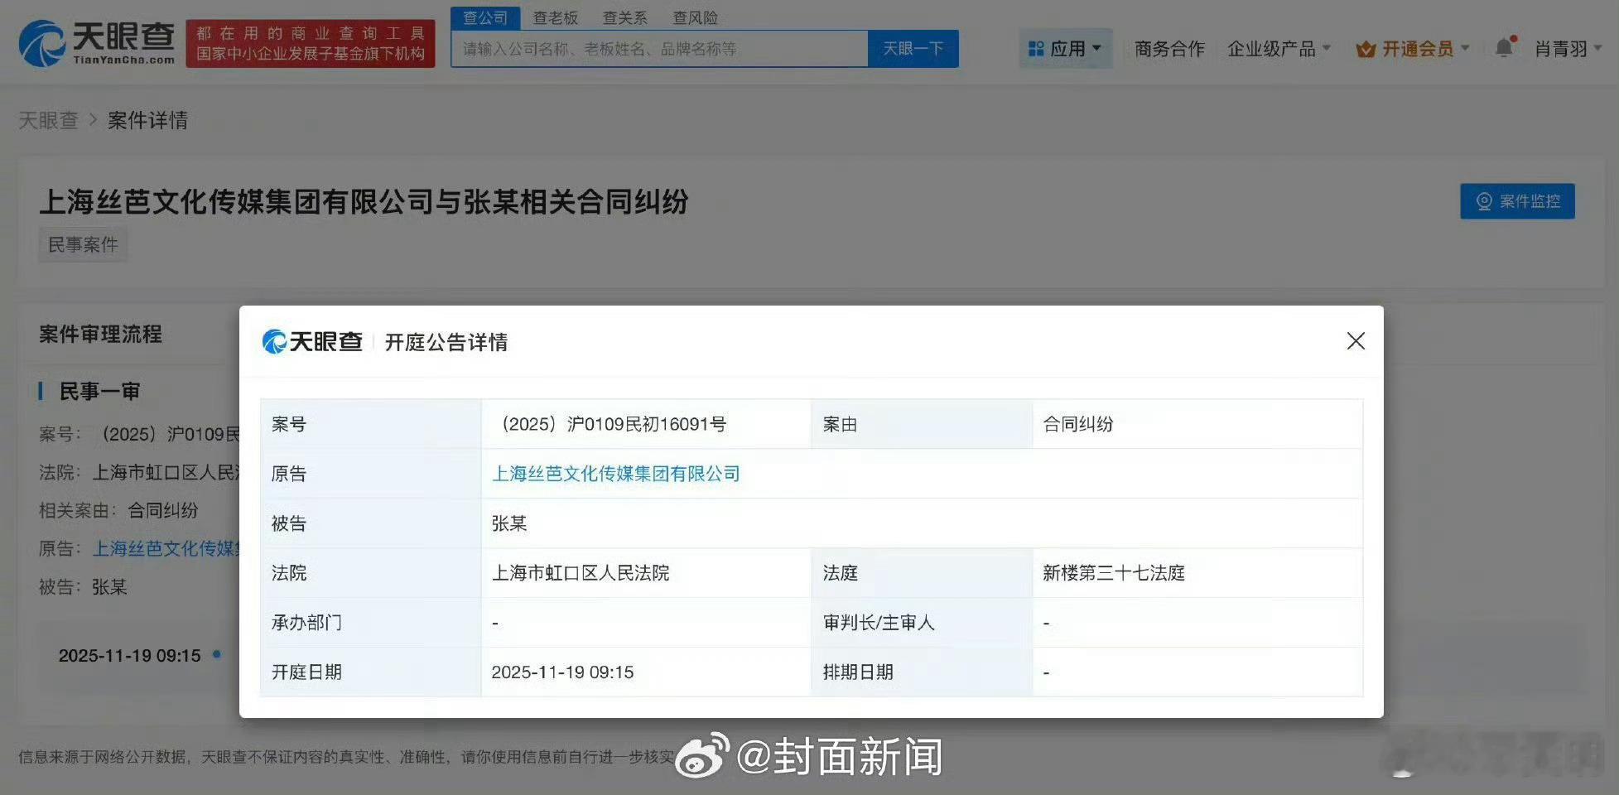This screenshot has width=1619, height=795.
Task: Open plaintiff 上海丝芭文化传媒集团有限公司 link in dialog
Action: point(615,474)
